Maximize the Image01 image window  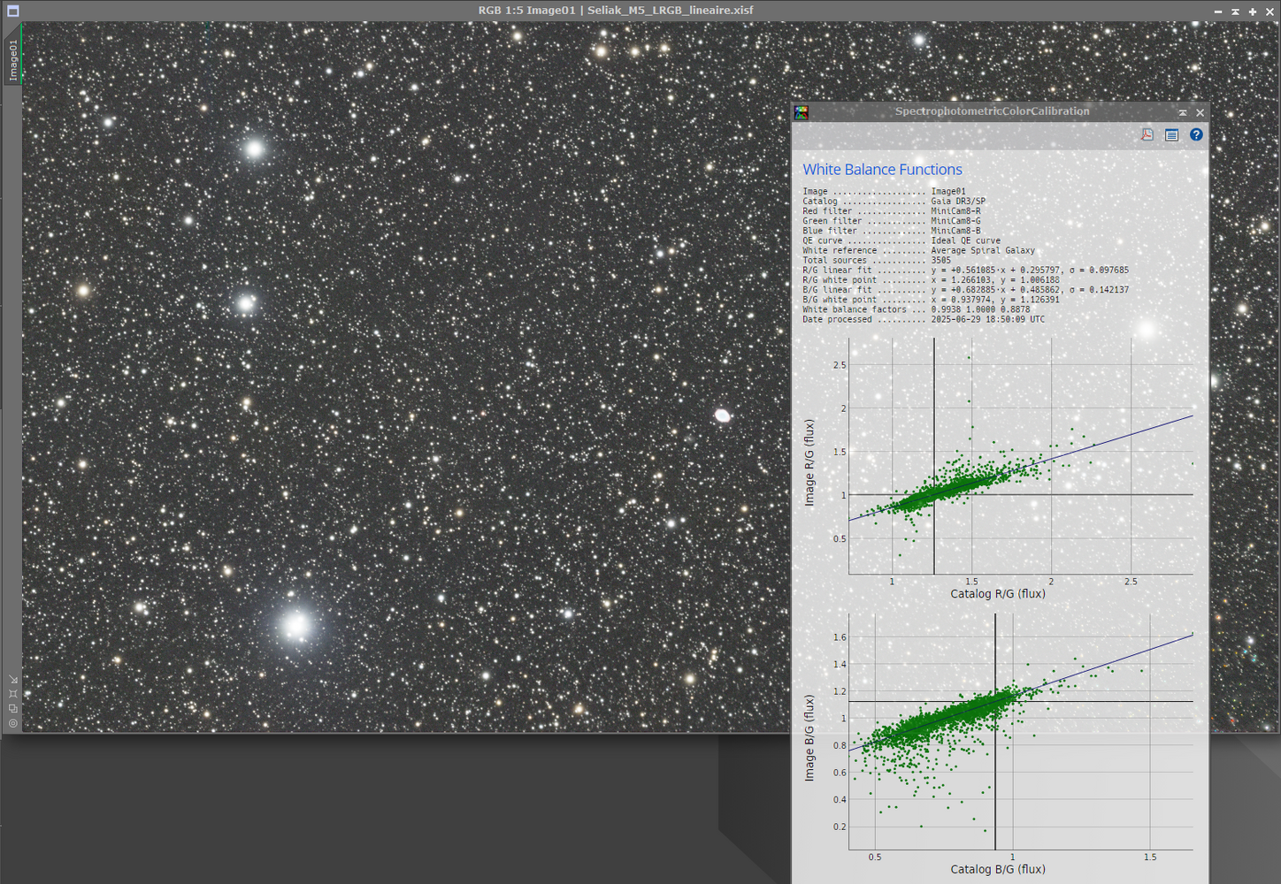[1253, 11]
